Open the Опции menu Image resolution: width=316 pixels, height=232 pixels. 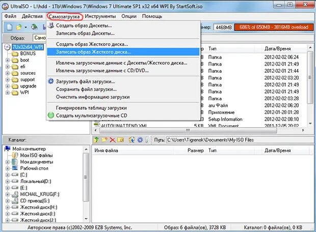point(129,16)
